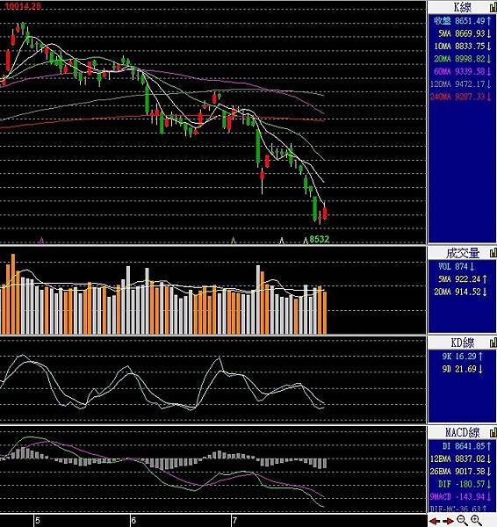Screen dimensions: 497x527
Task: Click the 8532 low price label
Action: point(319,239)
